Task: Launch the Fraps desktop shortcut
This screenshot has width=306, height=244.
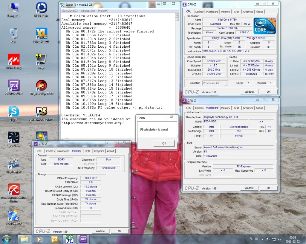Action: tap(41, 62)
